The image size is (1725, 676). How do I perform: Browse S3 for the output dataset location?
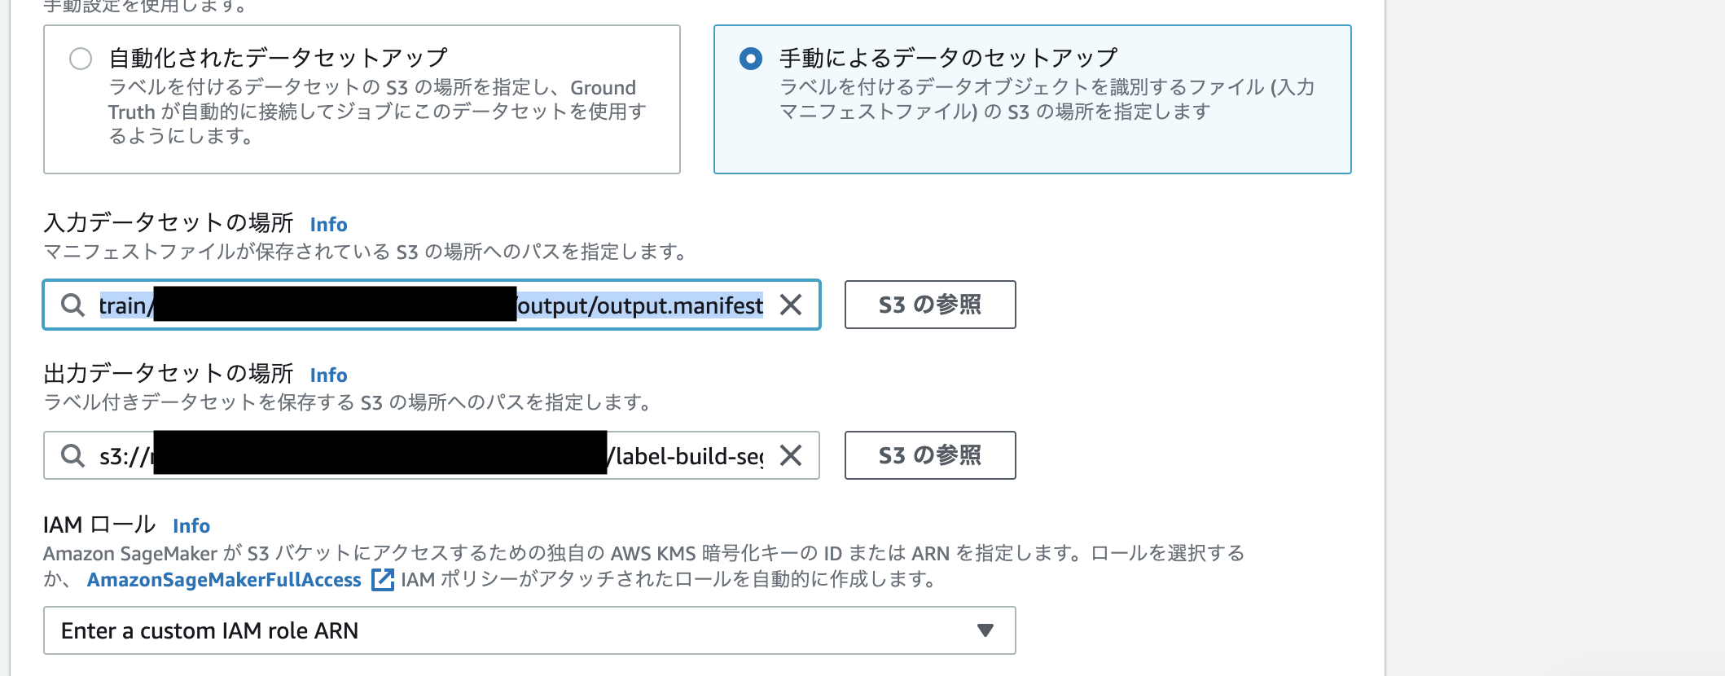pos(930,455)
